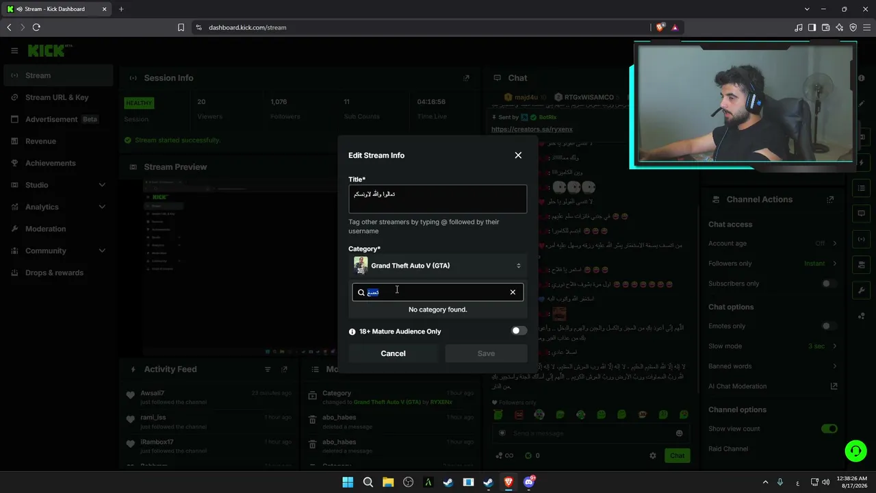This screenshot has width=876, height=493.
Task: Click the Brave Shields icon in address bar
Action: (660, 27)
